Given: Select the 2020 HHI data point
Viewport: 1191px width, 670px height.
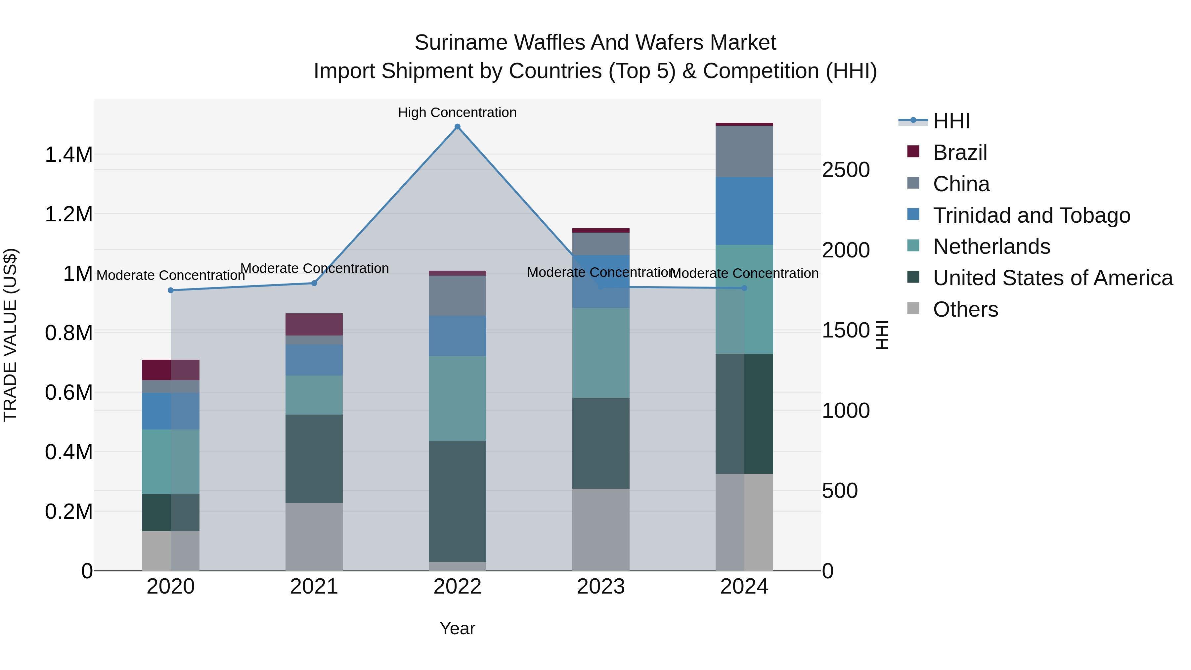Looking at the screenshot, I should pos(171,290).
